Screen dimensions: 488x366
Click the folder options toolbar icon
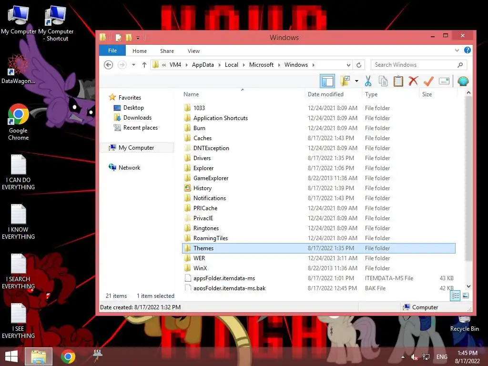tap(345, 81)
